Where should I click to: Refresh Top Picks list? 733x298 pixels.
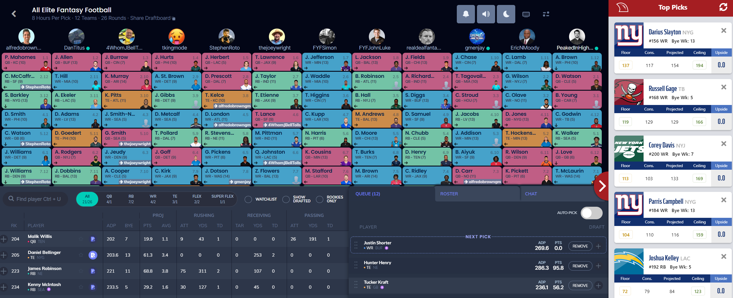pos(723,7)
